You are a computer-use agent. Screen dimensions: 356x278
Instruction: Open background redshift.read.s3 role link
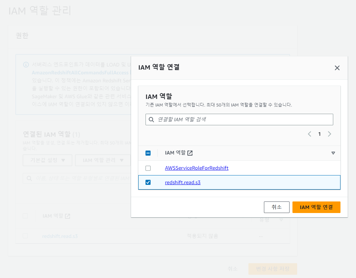60,236
